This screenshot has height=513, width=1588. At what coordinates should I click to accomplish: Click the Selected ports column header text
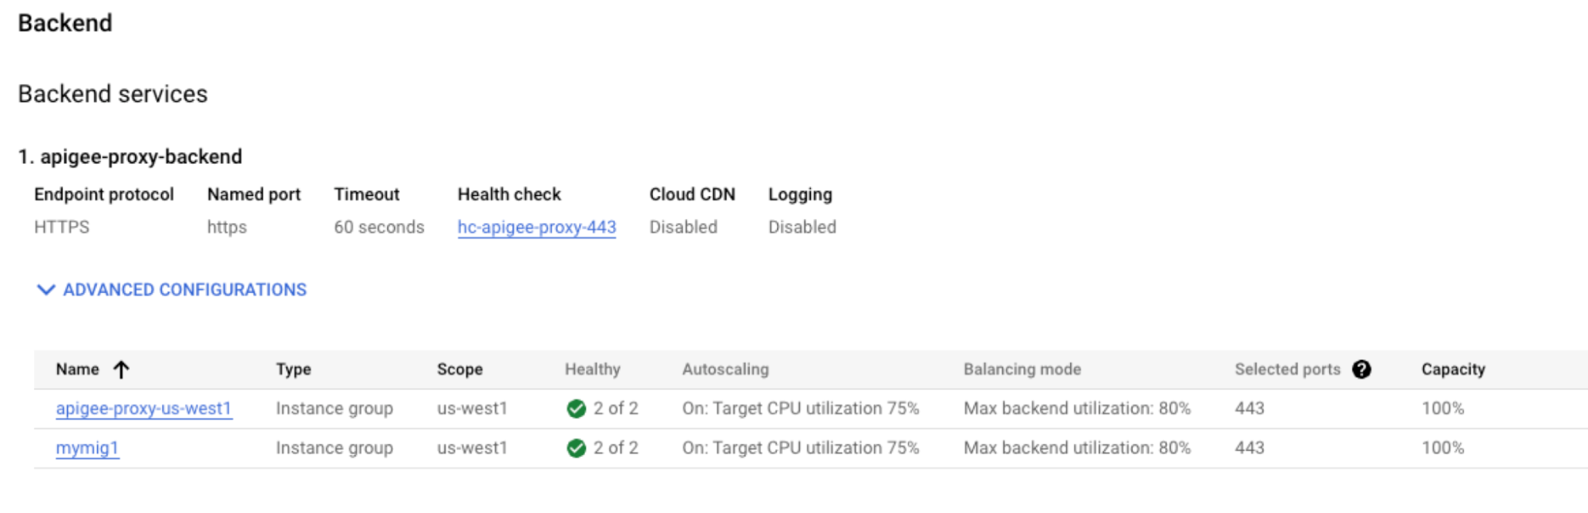tap(1287, 369)
